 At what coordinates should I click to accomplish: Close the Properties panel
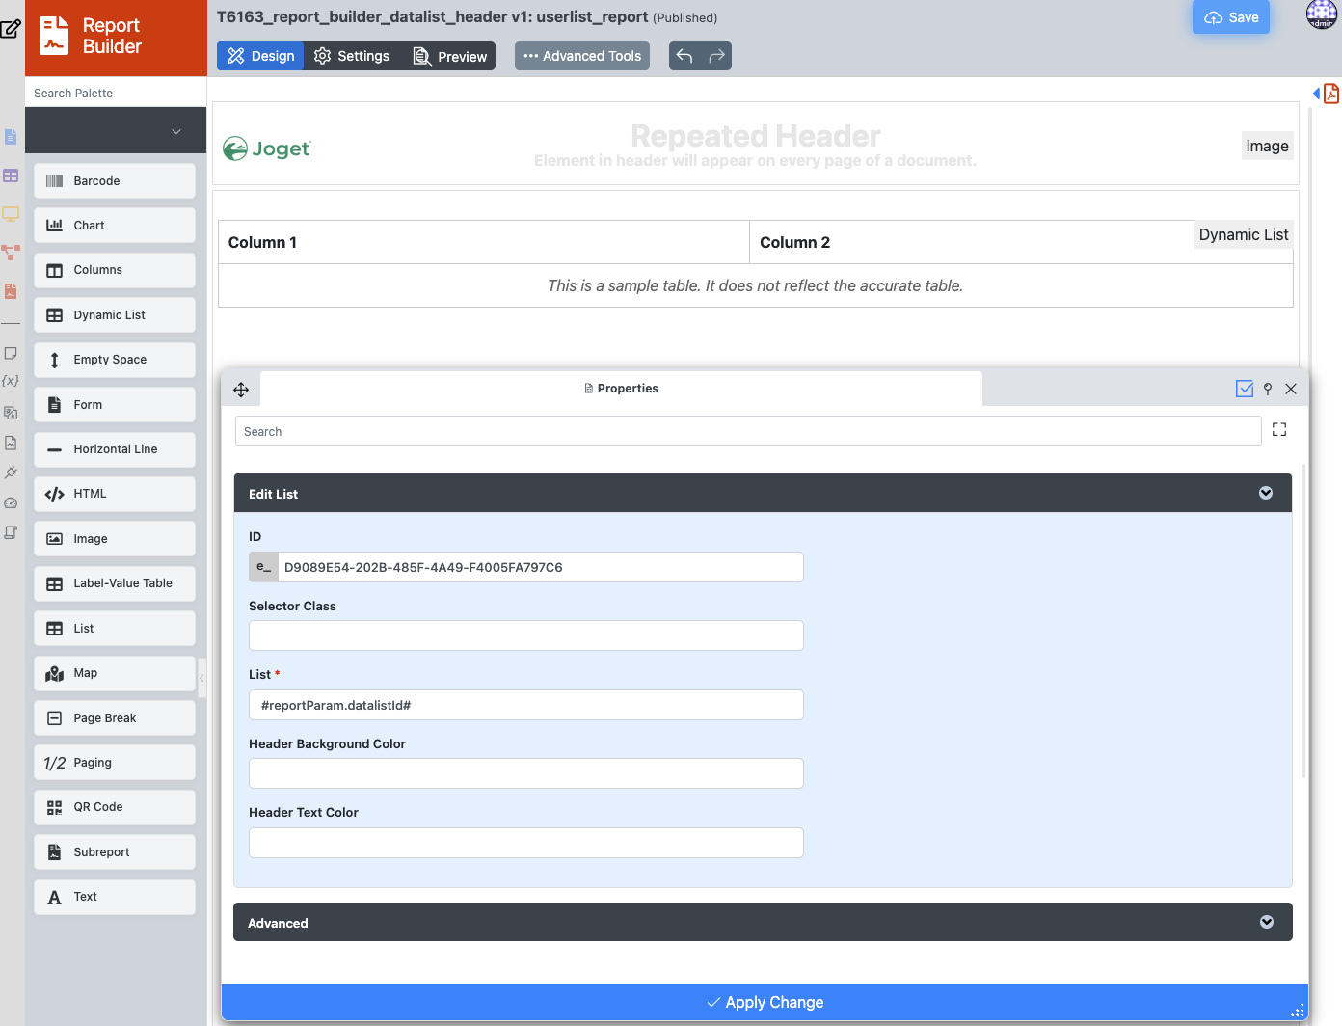pyautogui.click(x=1291, y=389)
